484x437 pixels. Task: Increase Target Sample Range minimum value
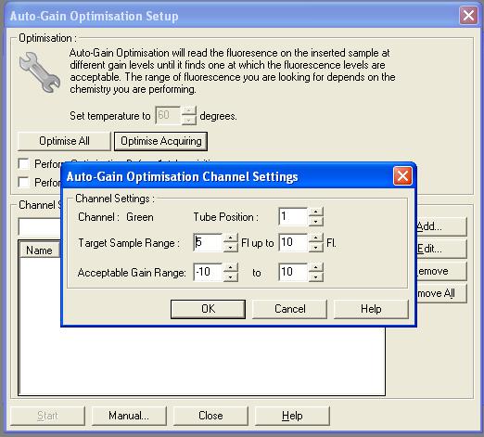click(231, 238)
